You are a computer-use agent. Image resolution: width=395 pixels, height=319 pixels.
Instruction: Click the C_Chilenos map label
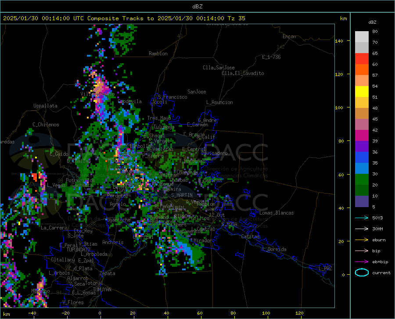(x=46, y=125)
